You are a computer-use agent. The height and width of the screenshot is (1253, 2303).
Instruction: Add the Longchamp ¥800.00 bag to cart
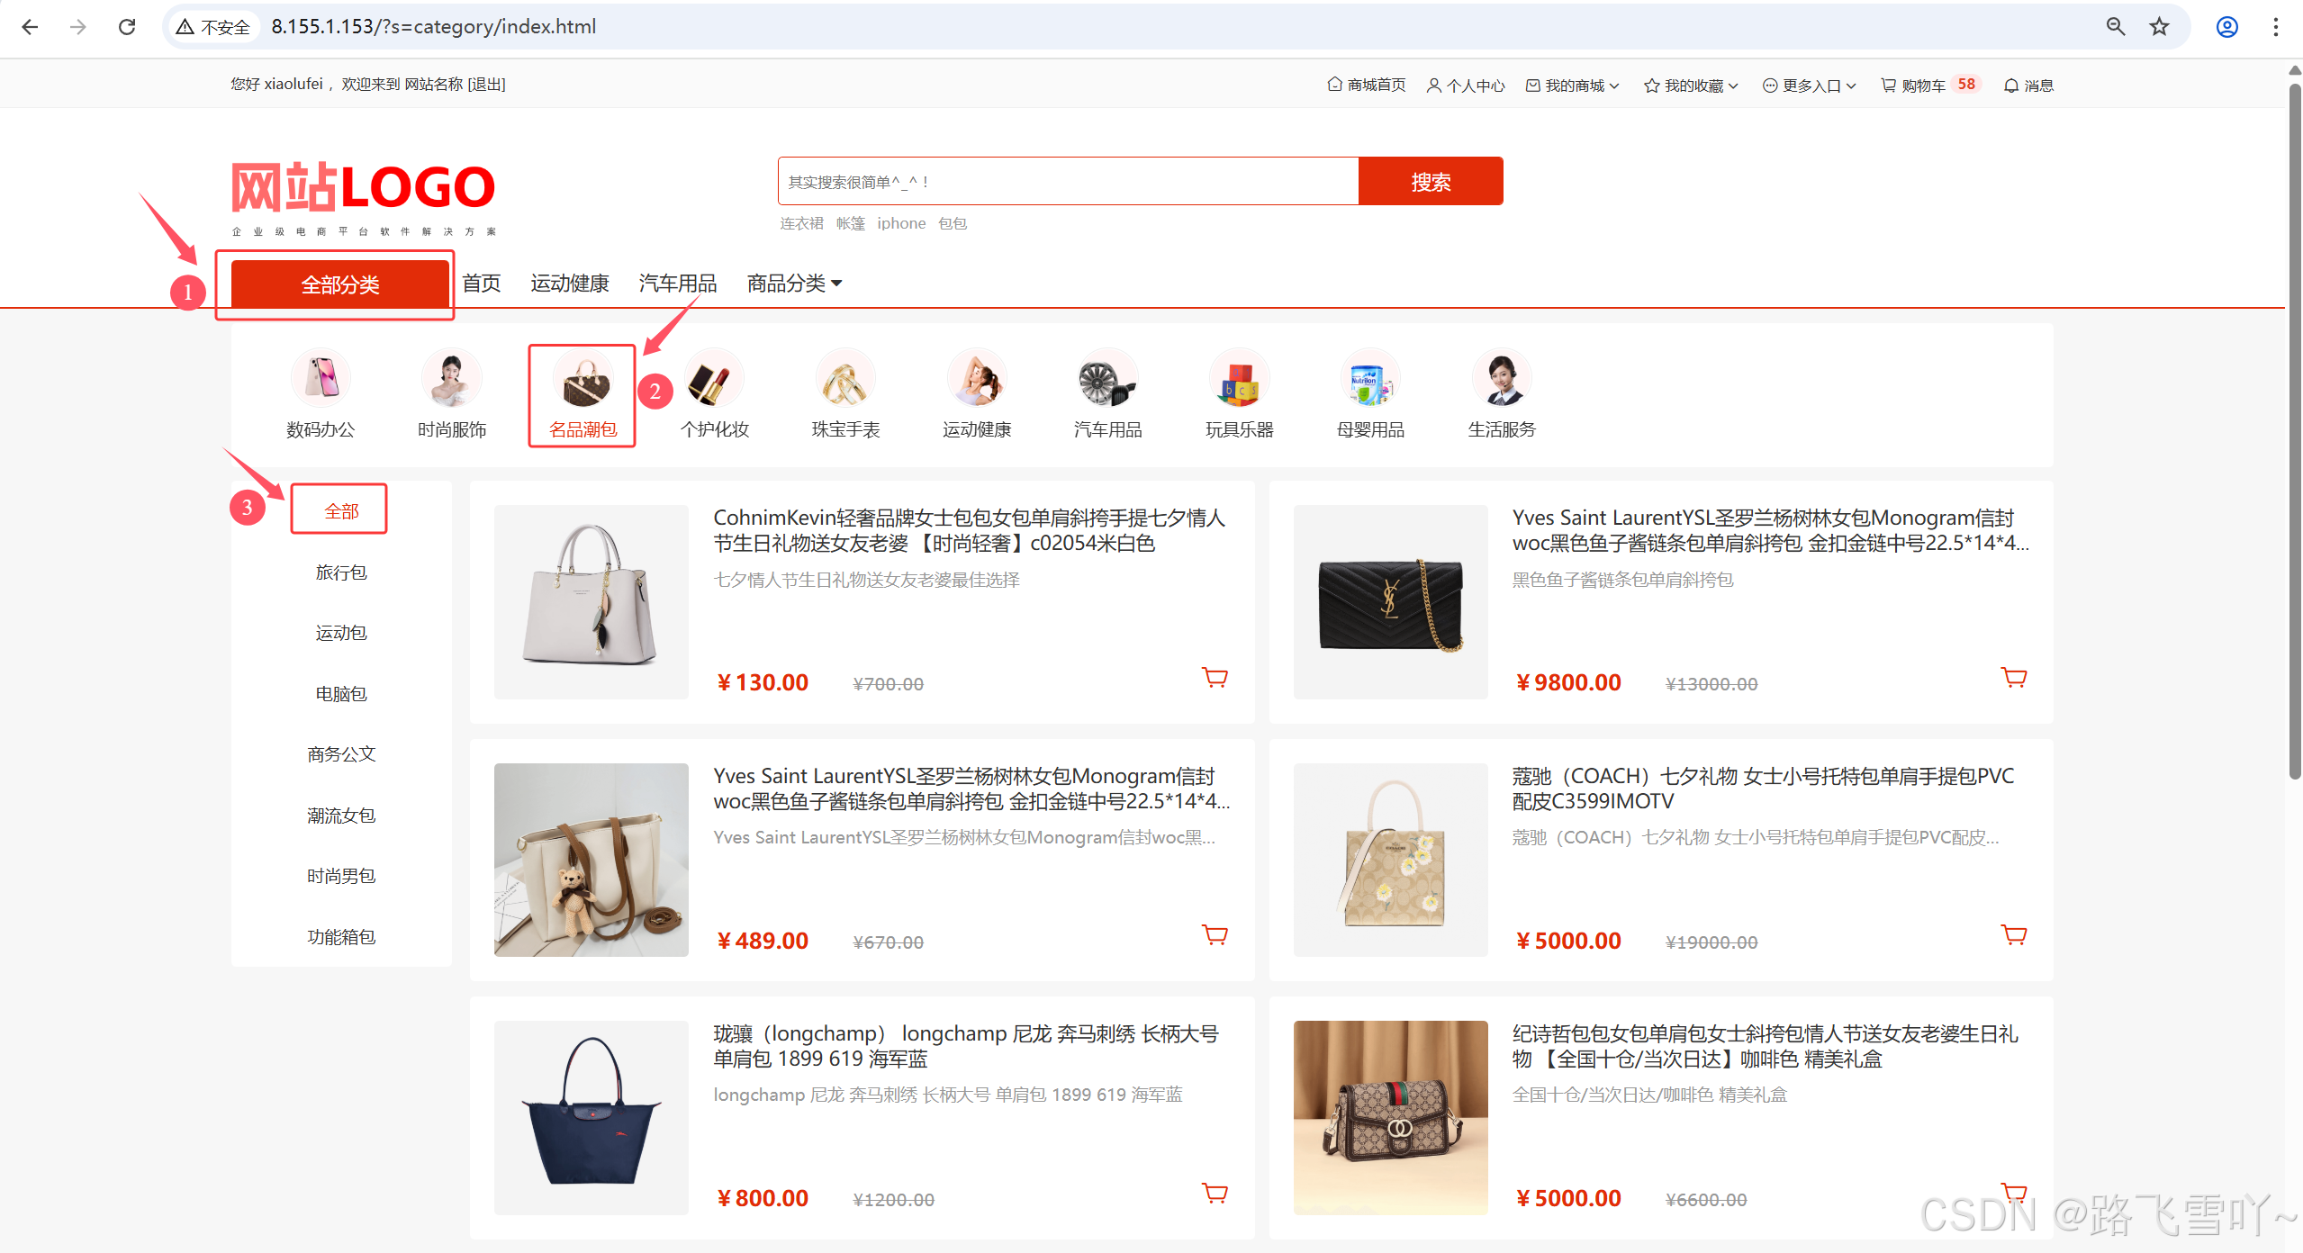click(x=1215, y=1194)
